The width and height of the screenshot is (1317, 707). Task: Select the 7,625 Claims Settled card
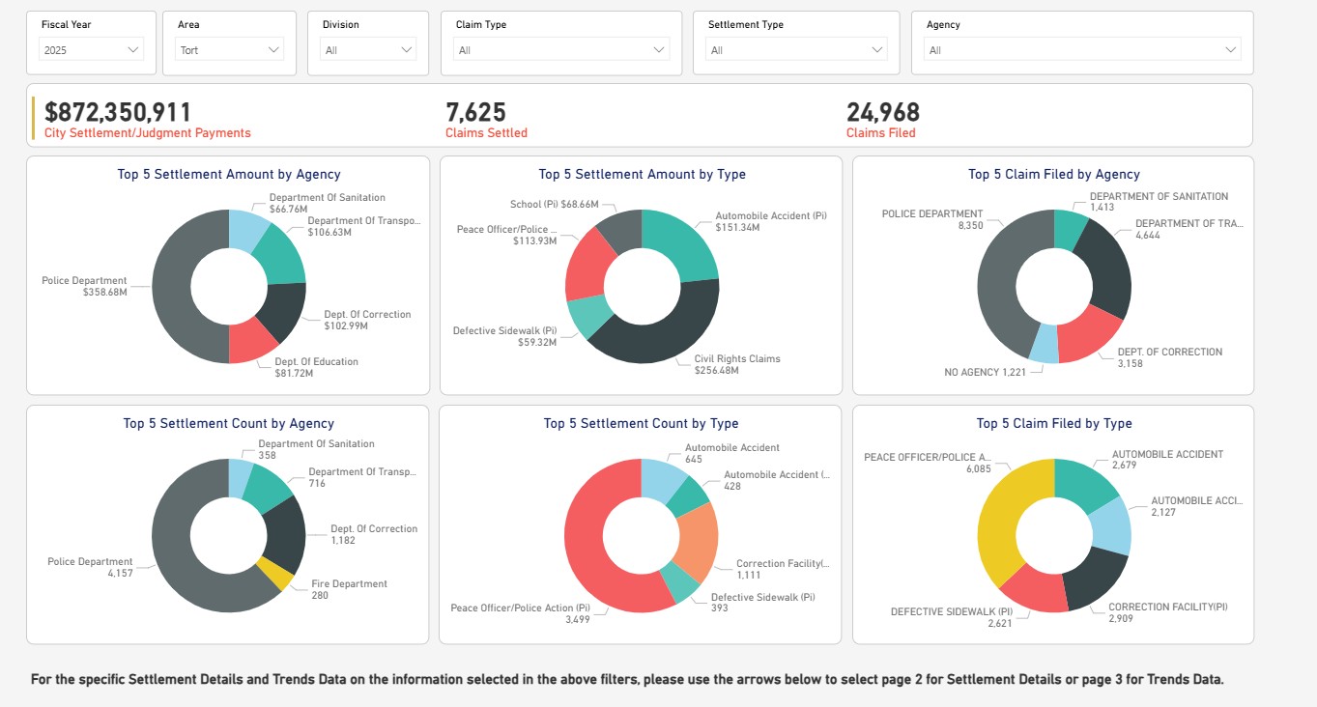475,113
